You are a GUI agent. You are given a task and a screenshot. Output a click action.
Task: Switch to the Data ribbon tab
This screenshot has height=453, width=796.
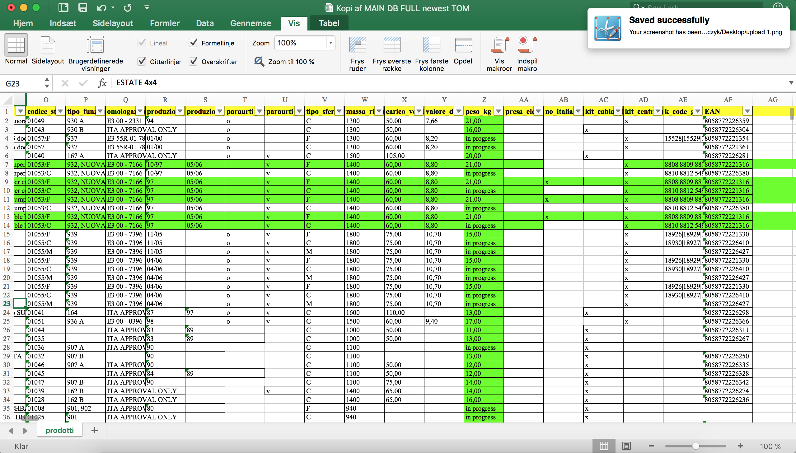tap(204, 23)
